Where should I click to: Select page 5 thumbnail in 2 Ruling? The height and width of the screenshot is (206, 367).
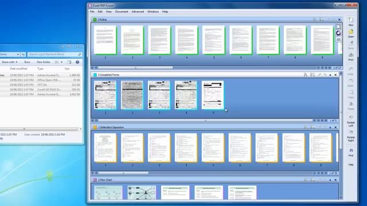click(x=214, y=40)
